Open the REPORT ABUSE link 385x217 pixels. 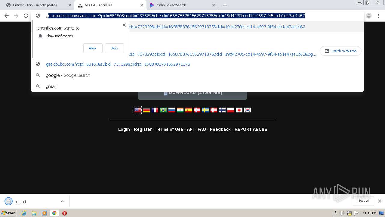251,129
